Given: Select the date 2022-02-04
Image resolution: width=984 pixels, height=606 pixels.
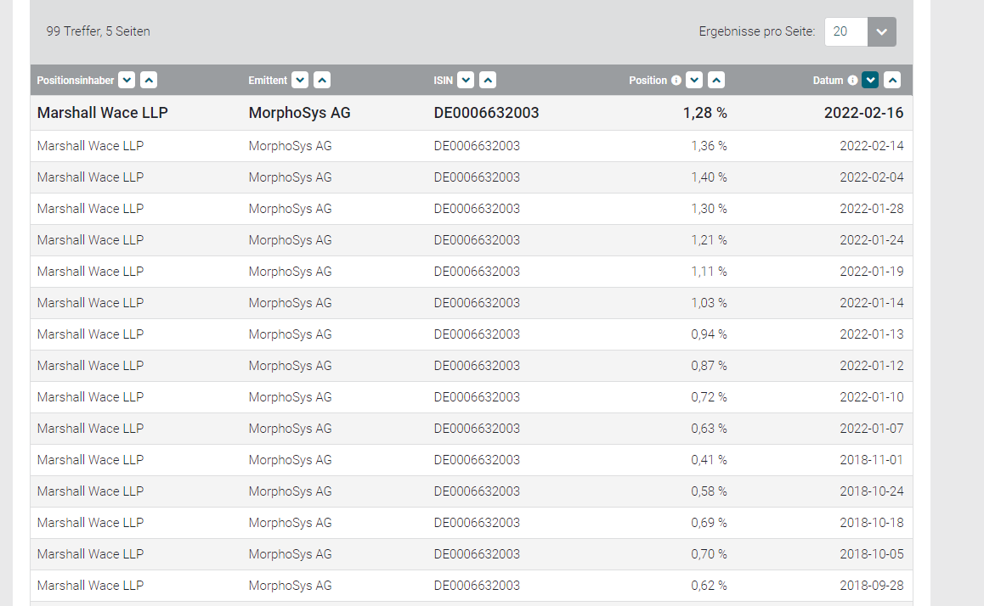Looking at the screenshot, I should 872,177.
